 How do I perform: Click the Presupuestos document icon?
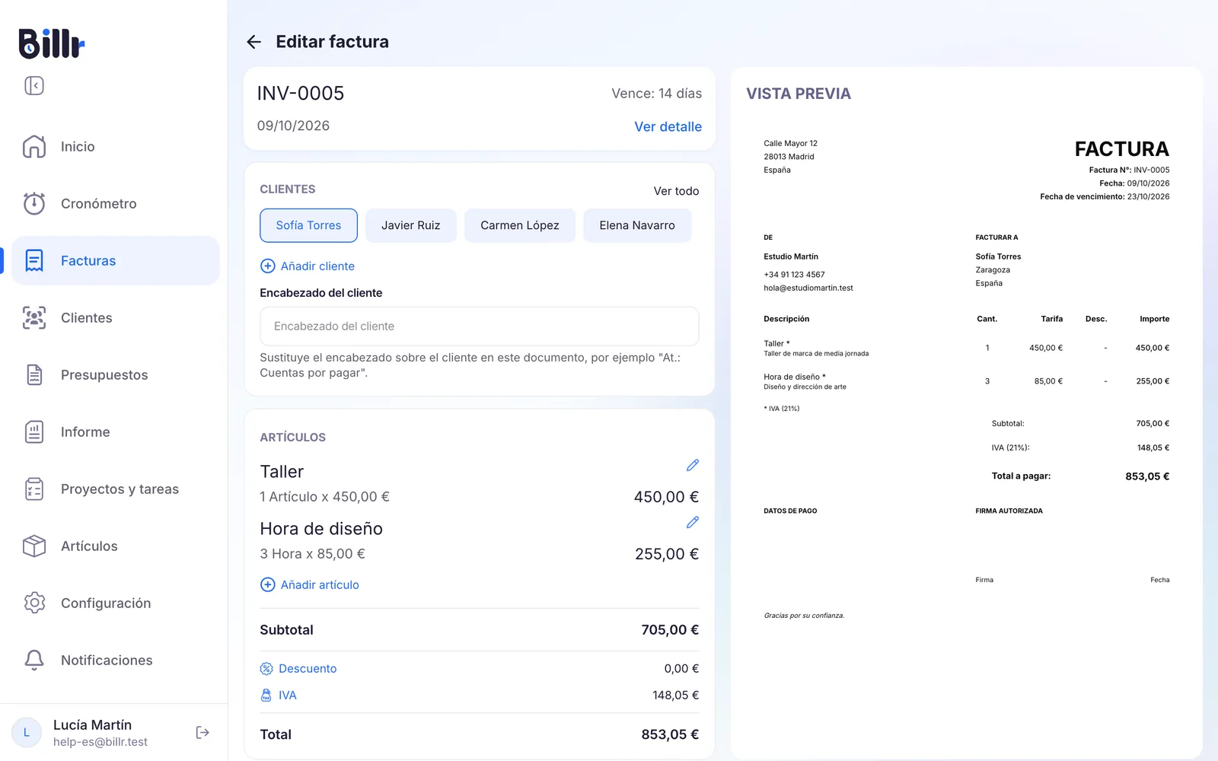tap(34, 374)
